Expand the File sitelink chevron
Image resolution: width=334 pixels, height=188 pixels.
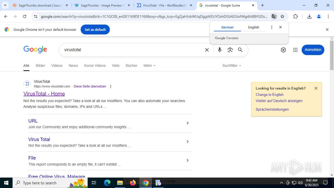[x=187, y=160]
